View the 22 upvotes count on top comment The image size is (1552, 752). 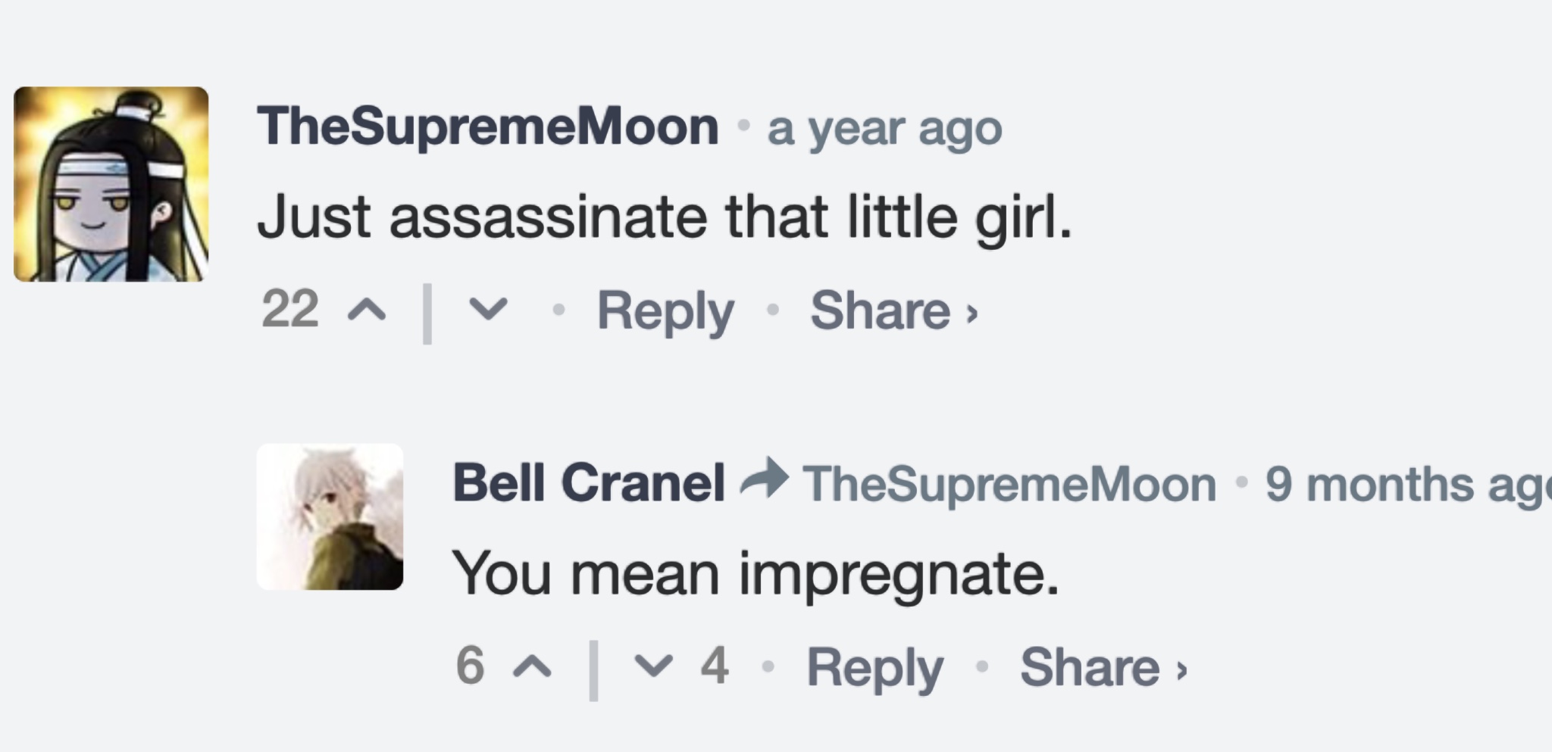click(x=289, y=309)
